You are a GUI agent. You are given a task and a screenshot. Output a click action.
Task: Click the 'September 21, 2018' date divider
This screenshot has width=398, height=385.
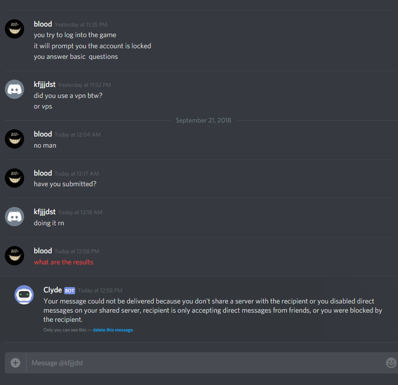click(x=203, y=120)
